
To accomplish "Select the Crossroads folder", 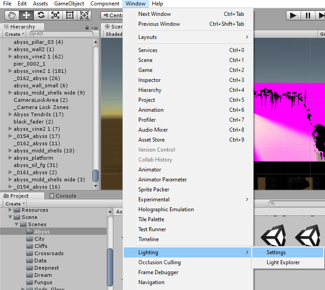I will pyautogui.click(x=45, y=253).
